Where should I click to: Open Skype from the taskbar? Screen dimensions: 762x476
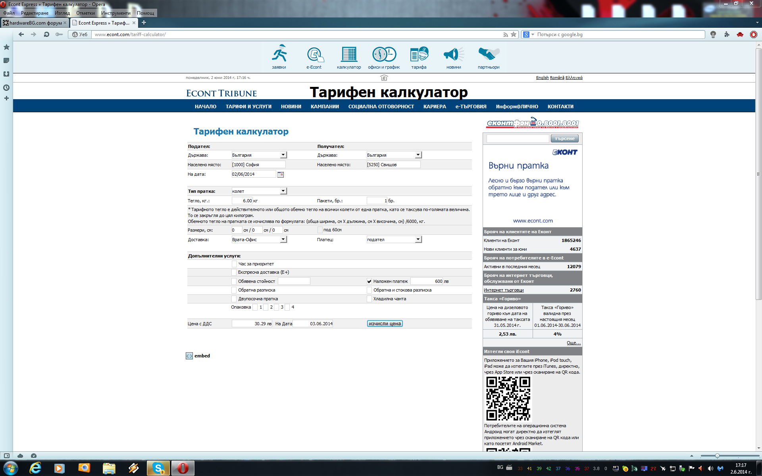[158, 468]
